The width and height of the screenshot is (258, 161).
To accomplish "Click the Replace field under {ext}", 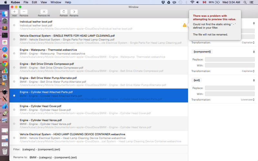I will tap(230, 88).
